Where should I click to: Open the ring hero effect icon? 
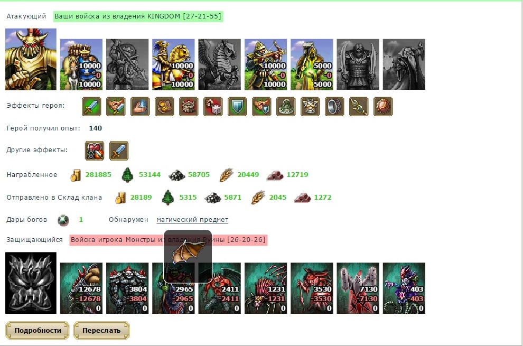[x=334, y=106]
